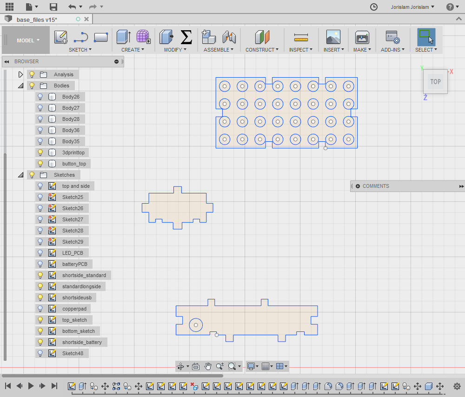Click the Look At navigation icon
The width and height of the screenshot is (465, 397).
(x=196, y=366)
